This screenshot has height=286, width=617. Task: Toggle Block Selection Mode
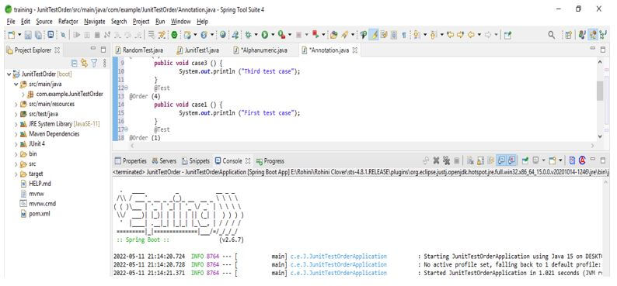[393, 35]
